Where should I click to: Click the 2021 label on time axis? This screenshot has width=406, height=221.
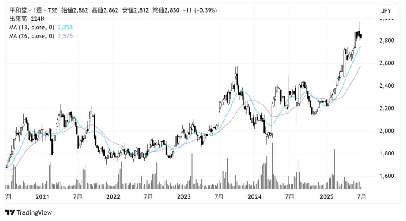tap(42, 197)
